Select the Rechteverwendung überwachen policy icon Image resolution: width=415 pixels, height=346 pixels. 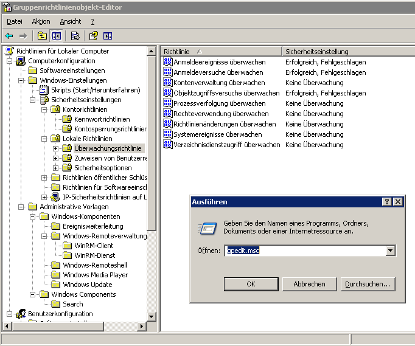[x=168, y=113]
